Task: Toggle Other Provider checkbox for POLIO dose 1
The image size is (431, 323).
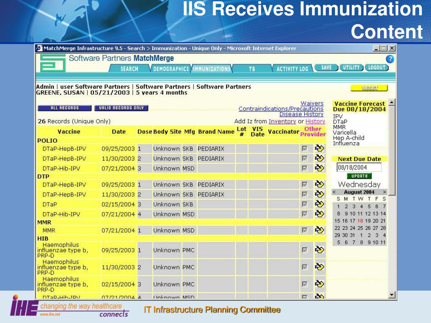Action: 305,148
